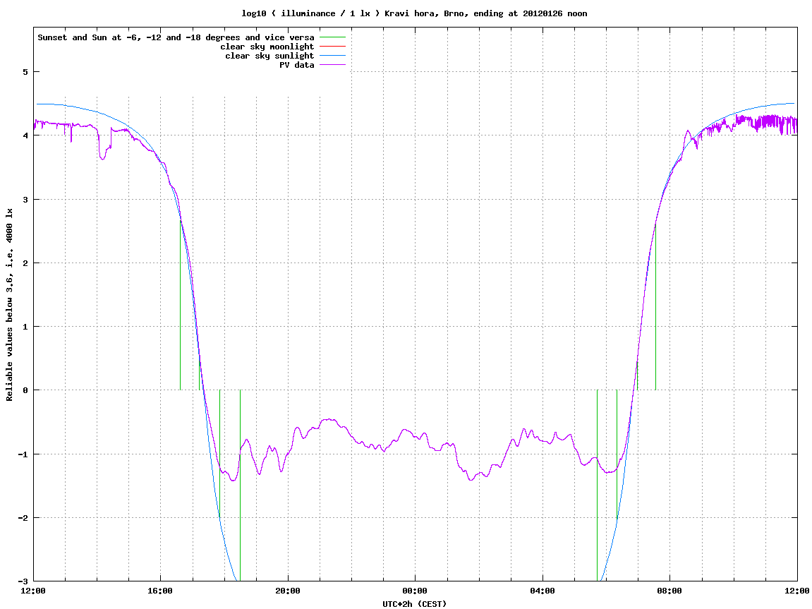Select legend entry 'Sunset and Sun at -6, -12 and -18 degrees'
The width and height of the screenshot is (812, 609).
click(x=176, y=37)
